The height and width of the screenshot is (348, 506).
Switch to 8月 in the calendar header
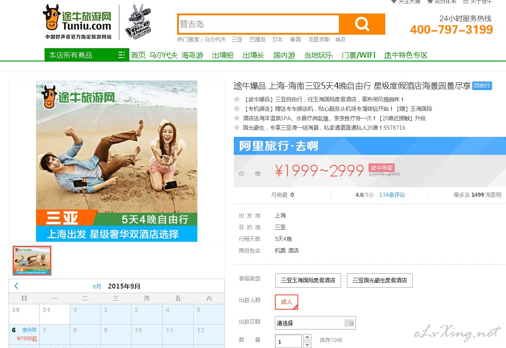[x=97, y=286]
